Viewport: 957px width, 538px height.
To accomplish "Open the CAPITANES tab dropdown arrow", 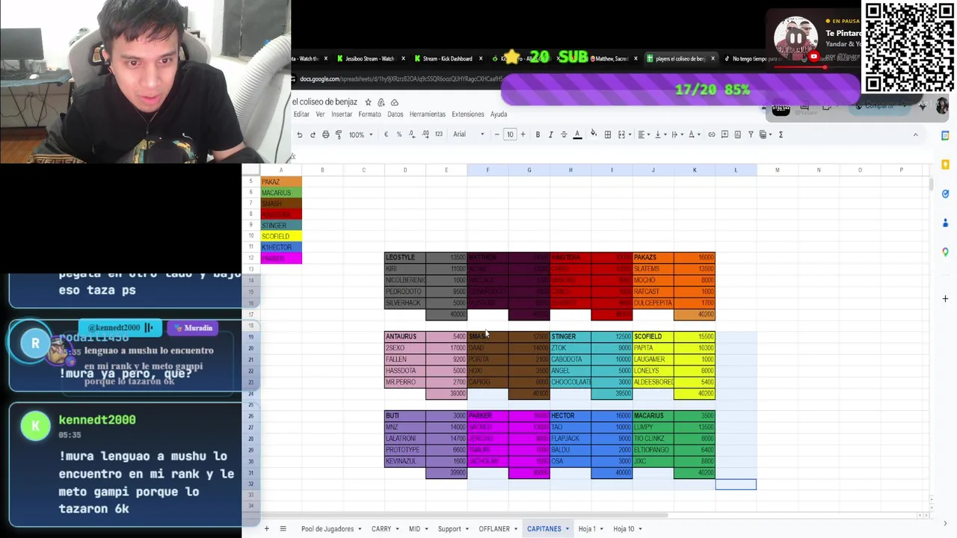I will click(567, 529).
